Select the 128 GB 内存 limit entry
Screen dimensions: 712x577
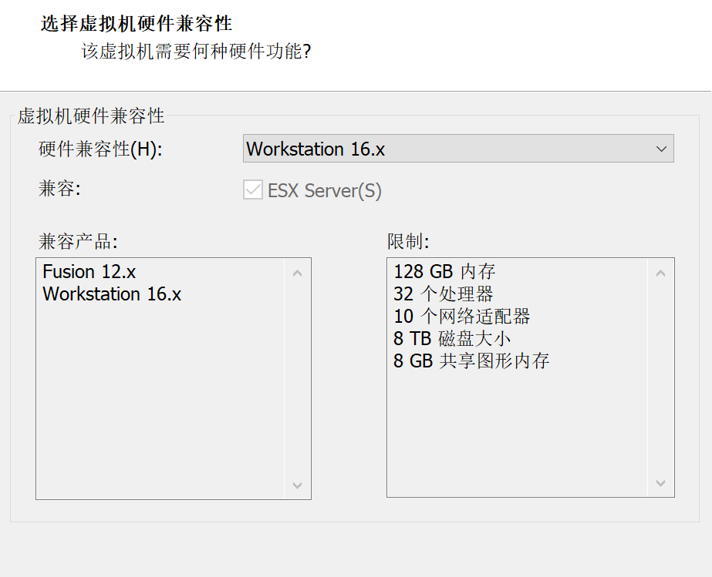click(444, 272)
